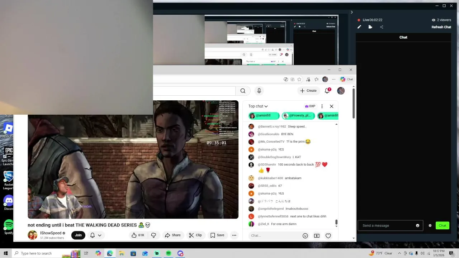This screenshot has height=258, width=459.
Task: Show hidden system tray icons chevron
Action: pos(399,253)
